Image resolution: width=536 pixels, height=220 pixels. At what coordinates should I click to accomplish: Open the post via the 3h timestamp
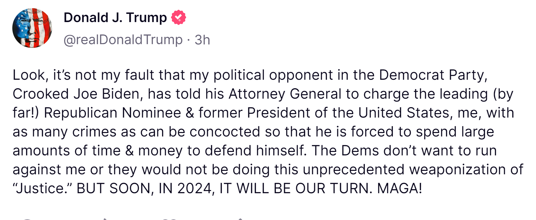tap(202, 40)
